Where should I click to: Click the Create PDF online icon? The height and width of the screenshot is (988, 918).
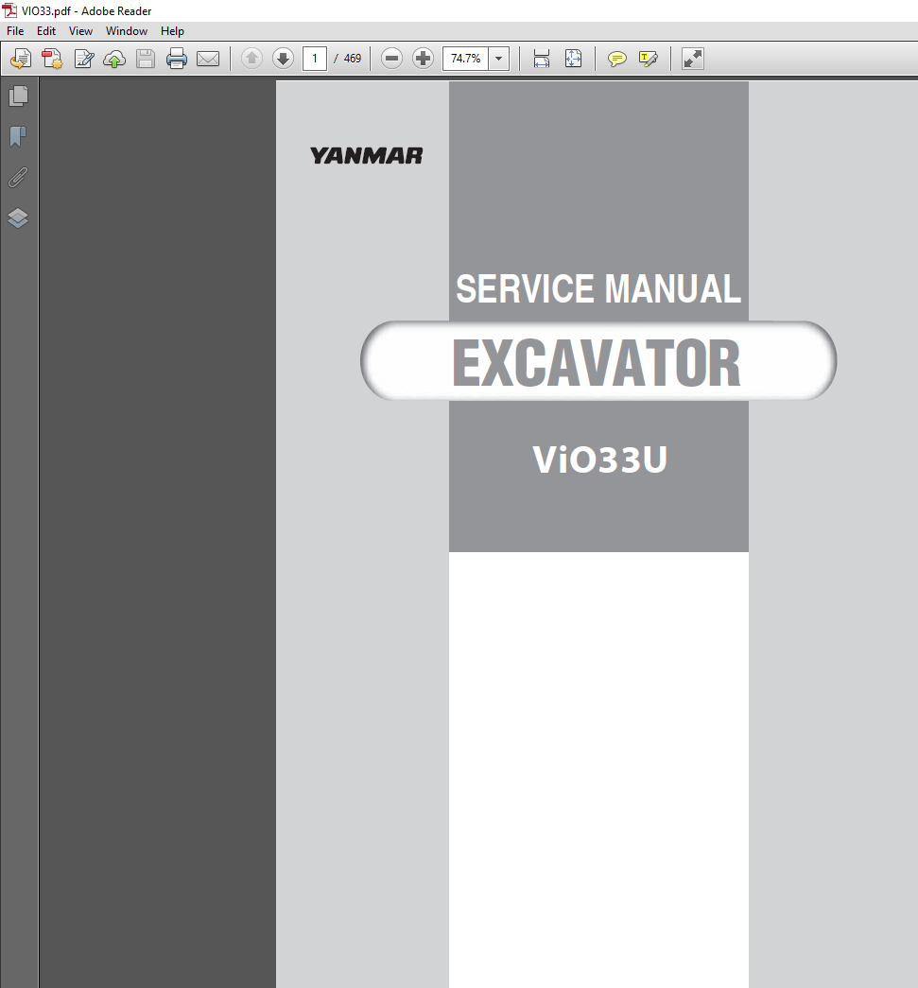pos(52,59)
